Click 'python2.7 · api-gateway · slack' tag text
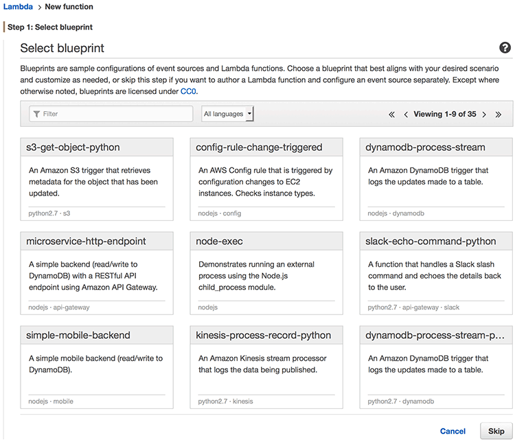515x441 pixels. (x=413, y=307)
